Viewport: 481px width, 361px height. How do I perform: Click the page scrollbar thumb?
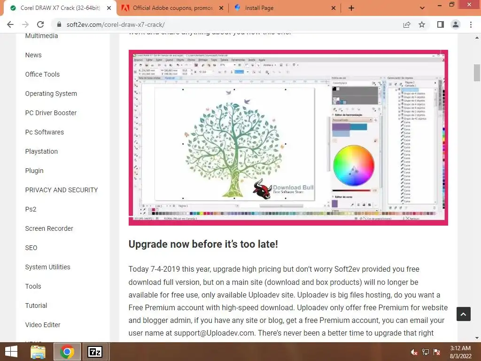477,73
